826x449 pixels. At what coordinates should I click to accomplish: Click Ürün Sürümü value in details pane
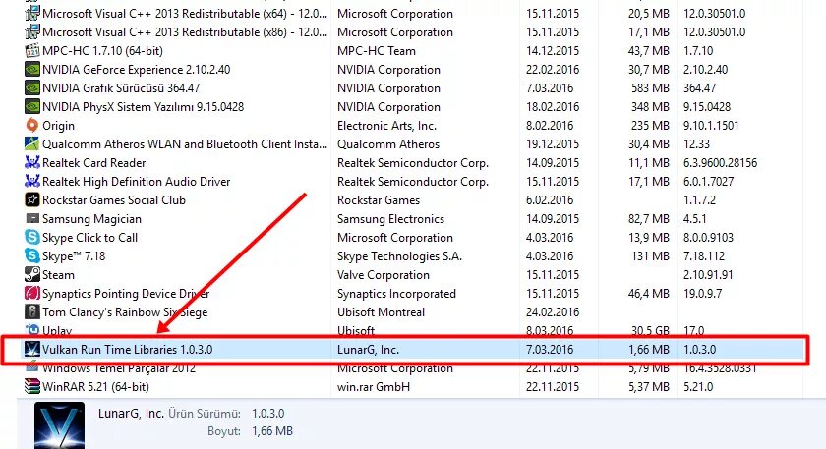(268, 414)
